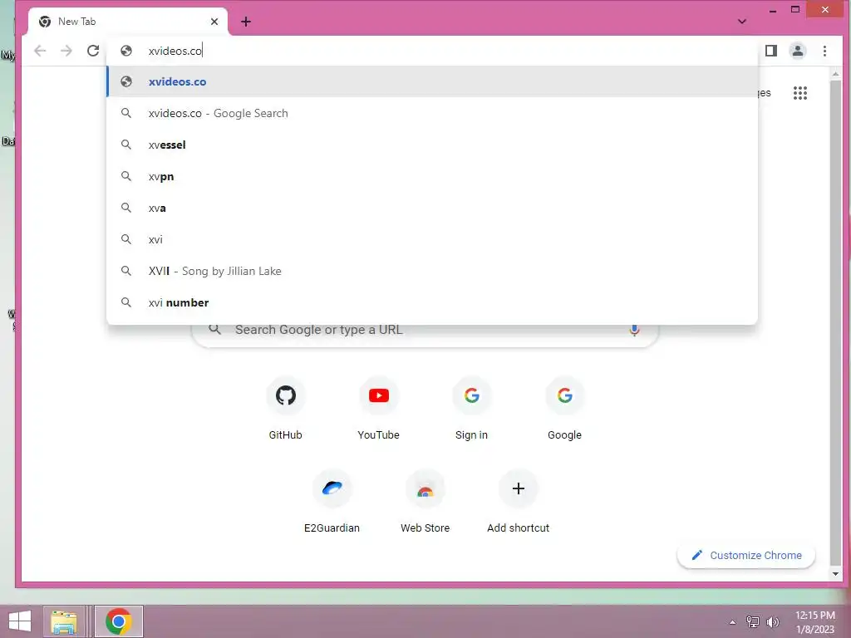Click the voice search microphone icon
This screenshot has height=638, width=851.
pyautogui.click(x=634, y=330)
